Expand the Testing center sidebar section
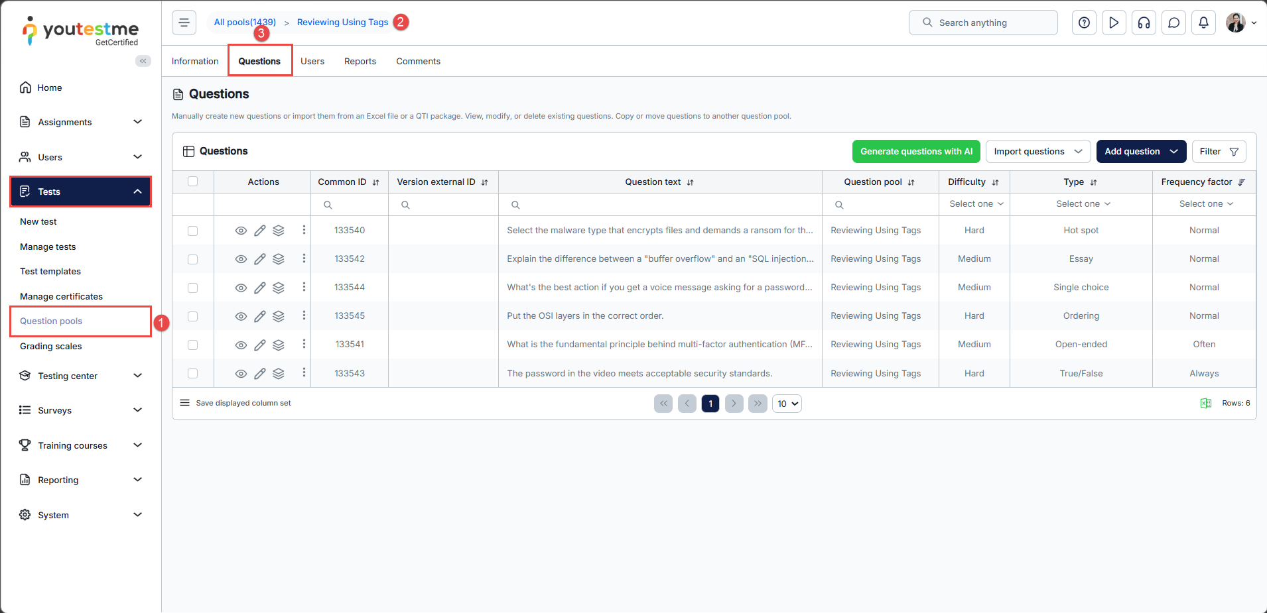Image resolution: width=1267 pixels, height=613 pixels. pos(80,376)
